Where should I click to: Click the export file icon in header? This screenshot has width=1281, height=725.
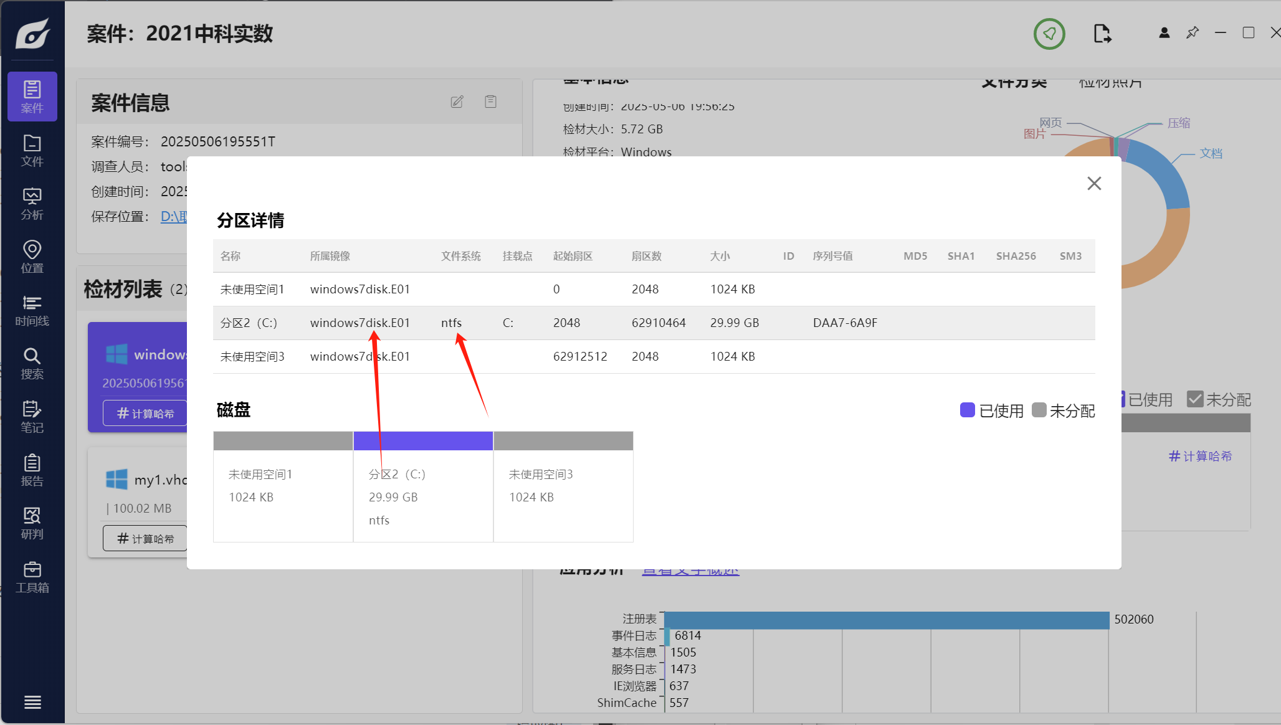(1102, 34)
